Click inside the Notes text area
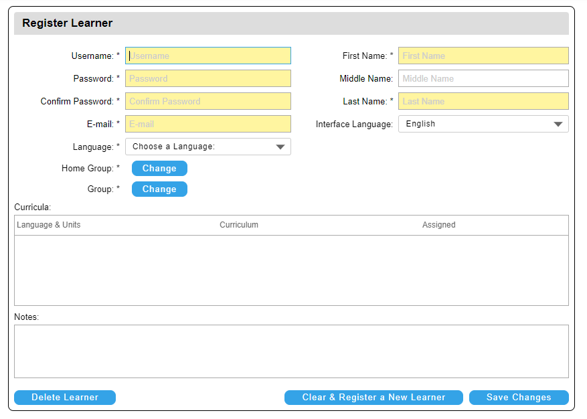587x419 pixels. 292,351
